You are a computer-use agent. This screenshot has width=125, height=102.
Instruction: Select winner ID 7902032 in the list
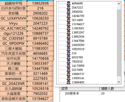(77, 62)
